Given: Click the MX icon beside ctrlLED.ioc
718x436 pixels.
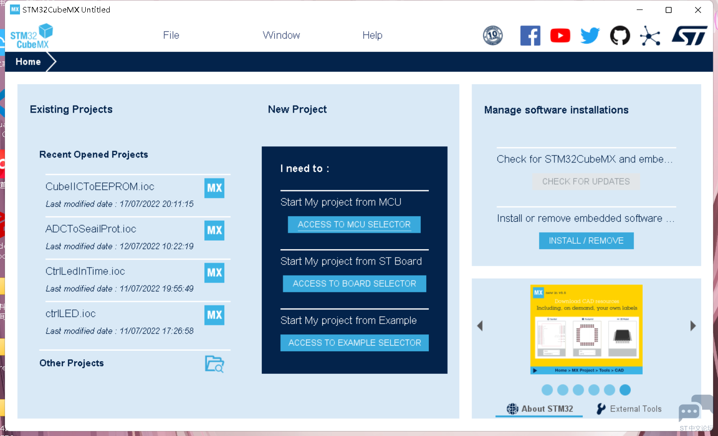Looking at the screenshot, I should pos(214,315).
